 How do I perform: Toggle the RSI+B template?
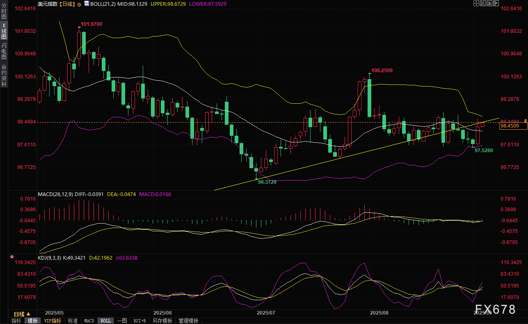140,321
